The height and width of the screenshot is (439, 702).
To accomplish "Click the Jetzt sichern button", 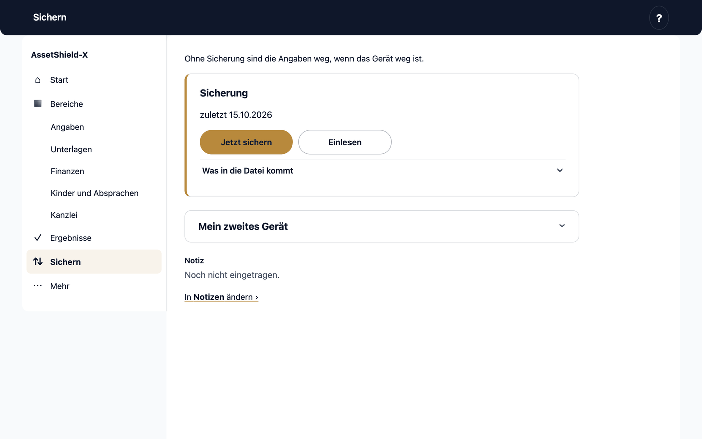I will click(246, 142).
